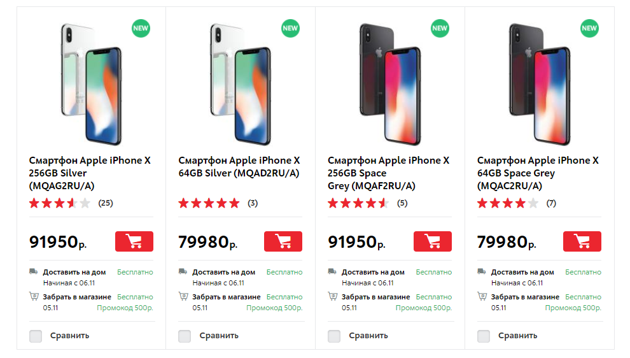Check Сравнить box for iPhone X 256GB Silver
Viewport: 630px width, 358px height.
[x=36, y=336]
